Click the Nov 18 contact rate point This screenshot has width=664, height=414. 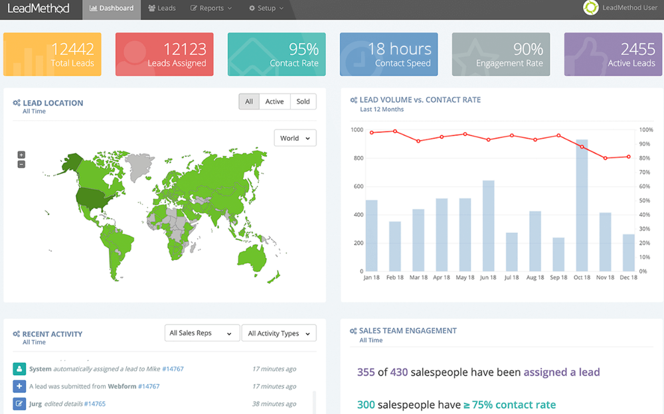click(x=605, y=158)
